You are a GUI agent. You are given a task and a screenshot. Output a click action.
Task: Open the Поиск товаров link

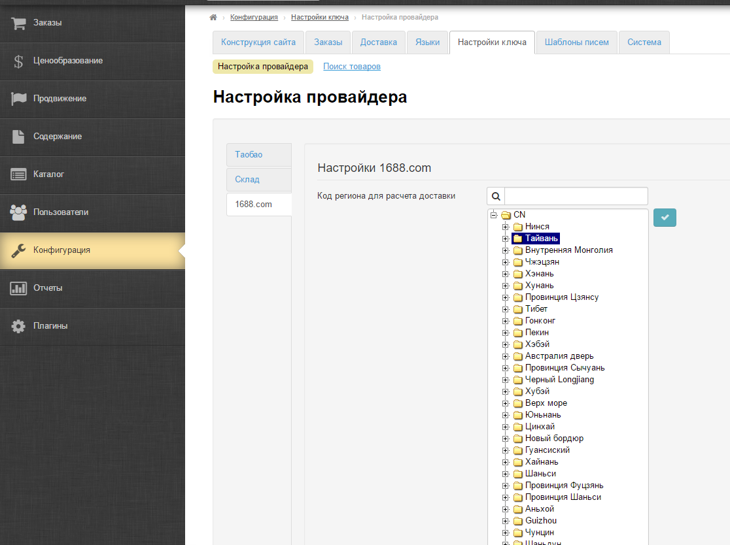(352, 67)
